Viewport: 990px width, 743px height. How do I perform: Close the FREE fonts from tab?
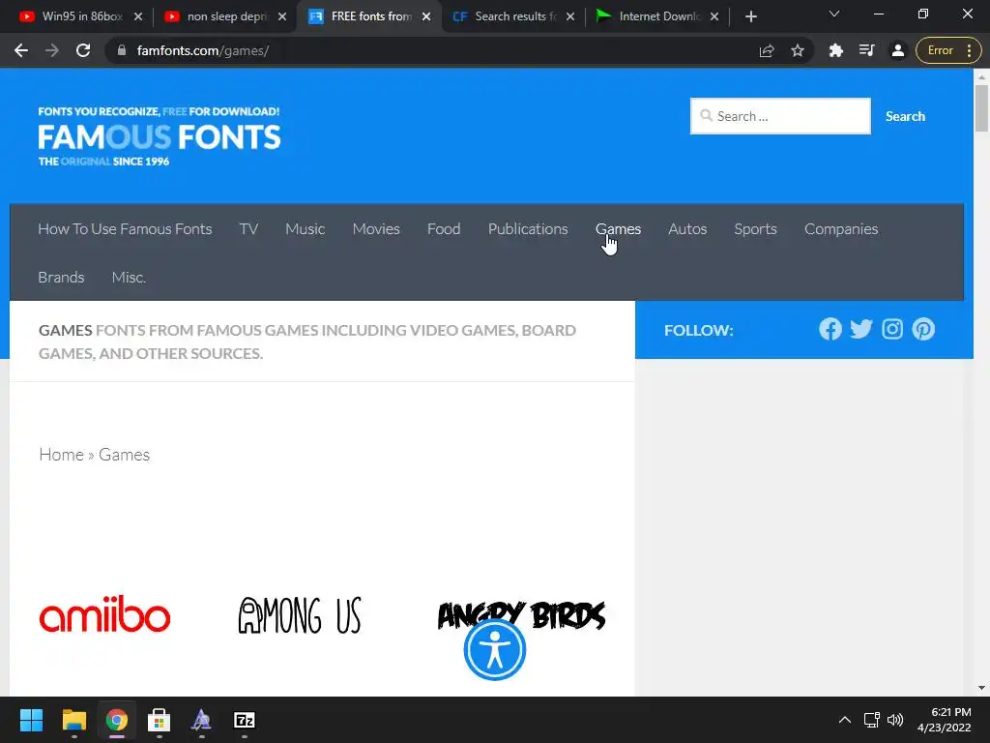426,16
